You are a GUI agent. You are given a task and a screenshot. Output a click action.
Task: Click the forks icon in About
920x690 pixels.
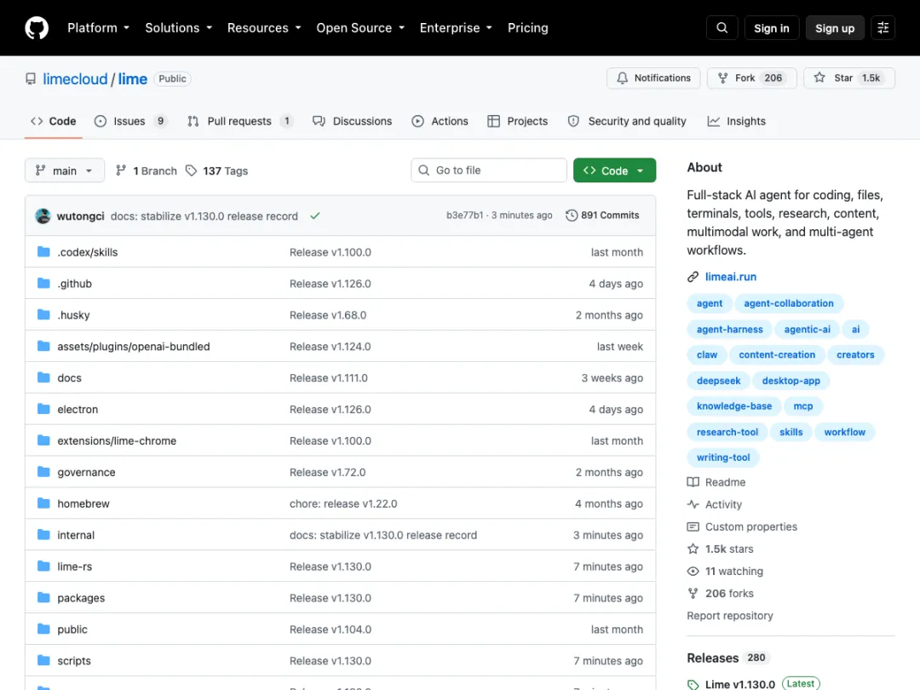(693, 594)
